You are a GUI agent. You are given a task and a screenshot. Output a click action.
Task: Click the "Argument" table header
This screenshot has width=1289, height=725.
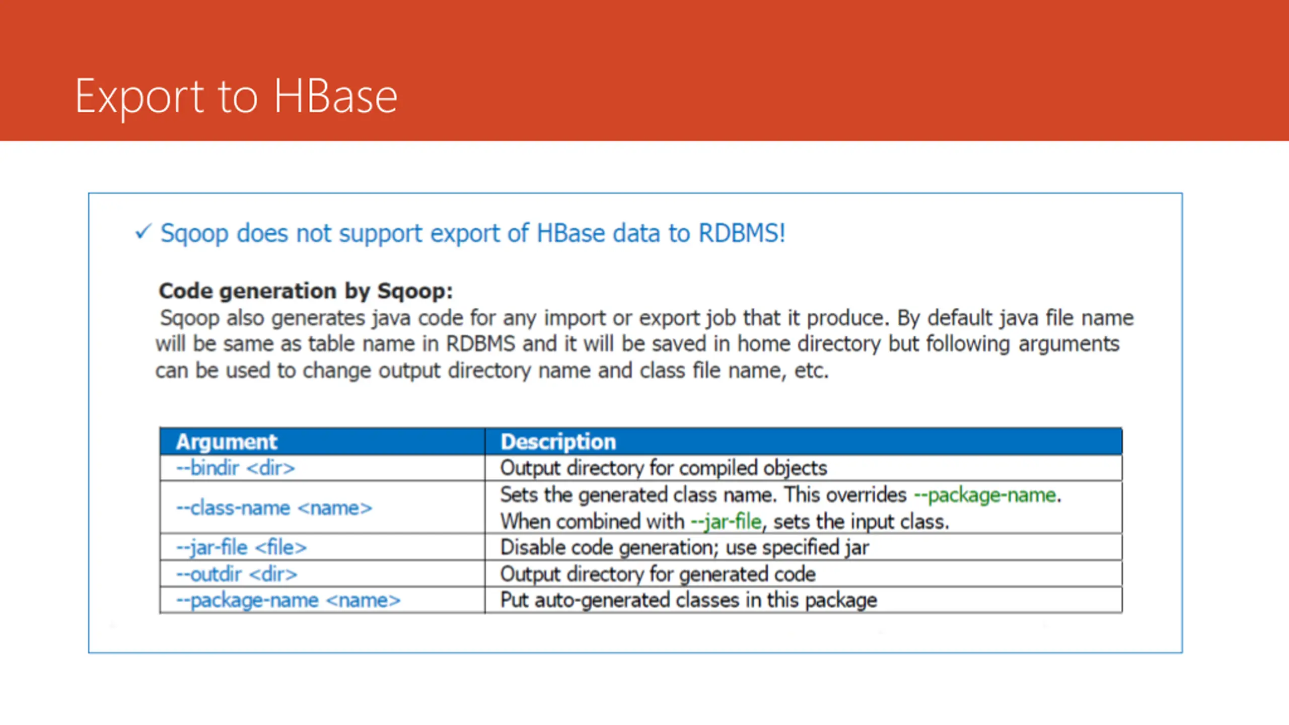323,442
